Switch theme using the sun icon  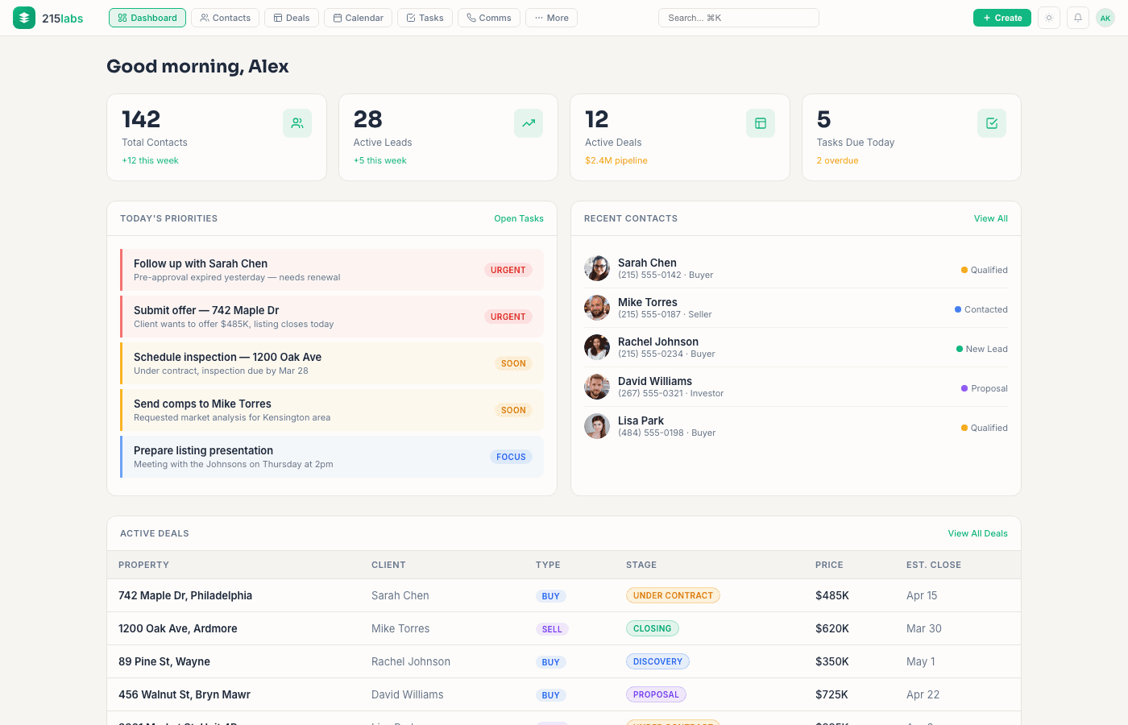click(x=1048, y=17)
